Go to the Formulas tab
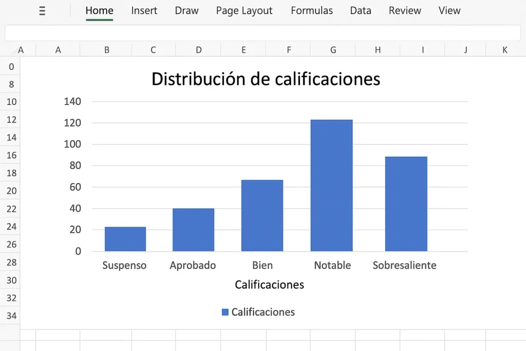This screenshot has height=351, width=526. click(311, 11)
